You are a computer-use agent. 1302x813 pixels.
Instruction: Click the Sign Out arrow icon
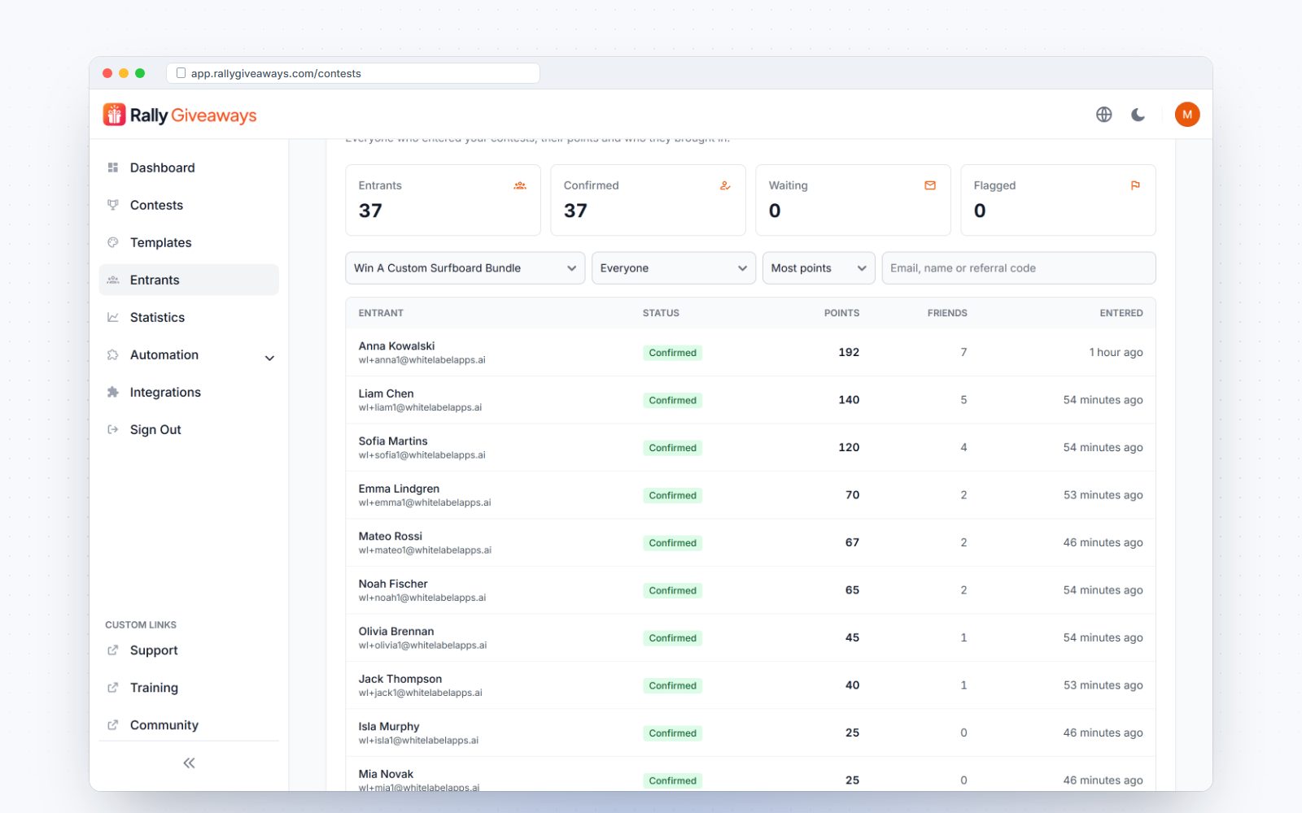pos(113,429)
